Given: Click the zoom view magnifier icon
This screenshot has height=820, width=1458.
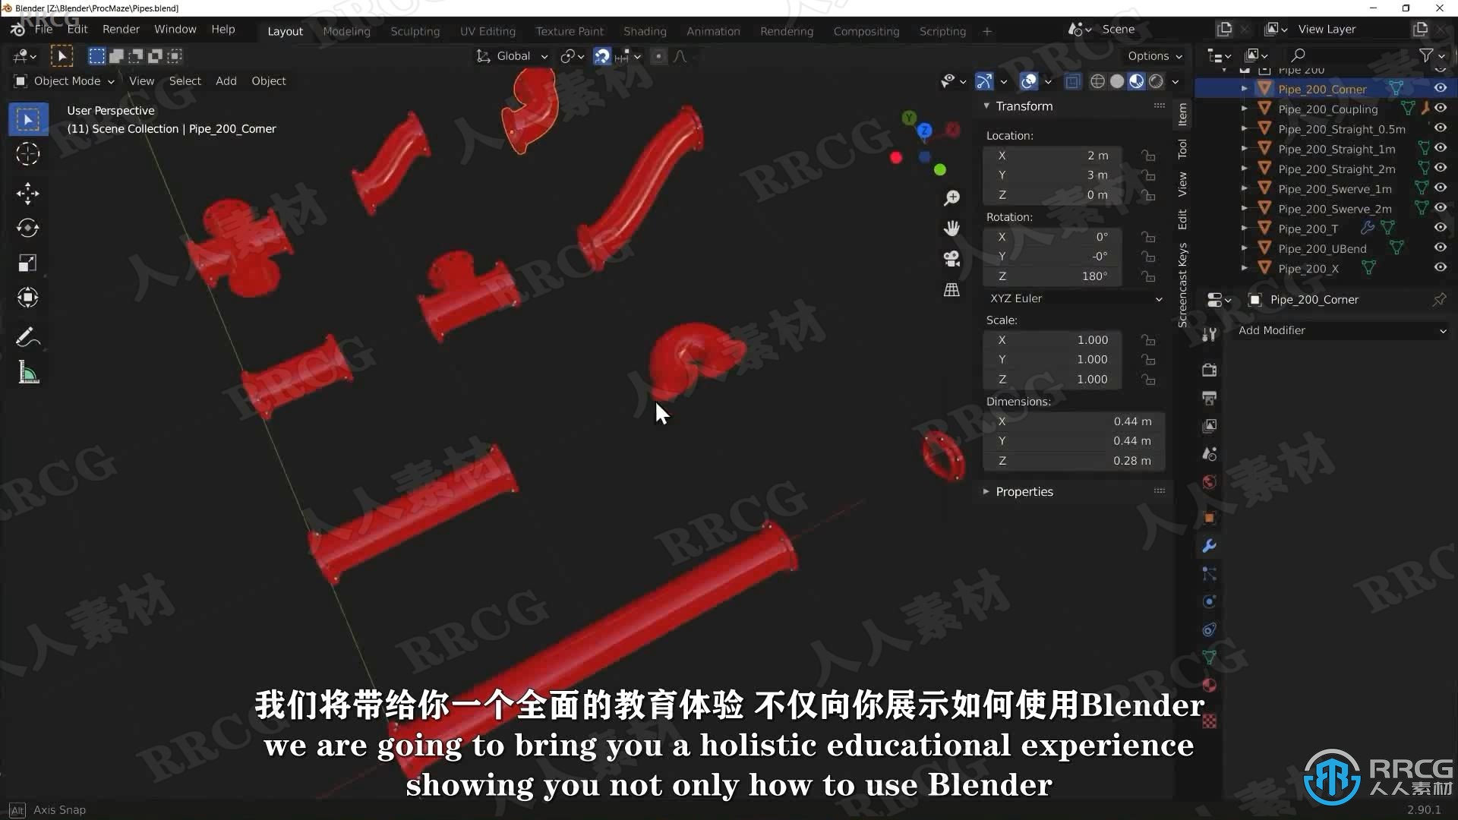Looking at the screenshot, I should tap(951, 197).
